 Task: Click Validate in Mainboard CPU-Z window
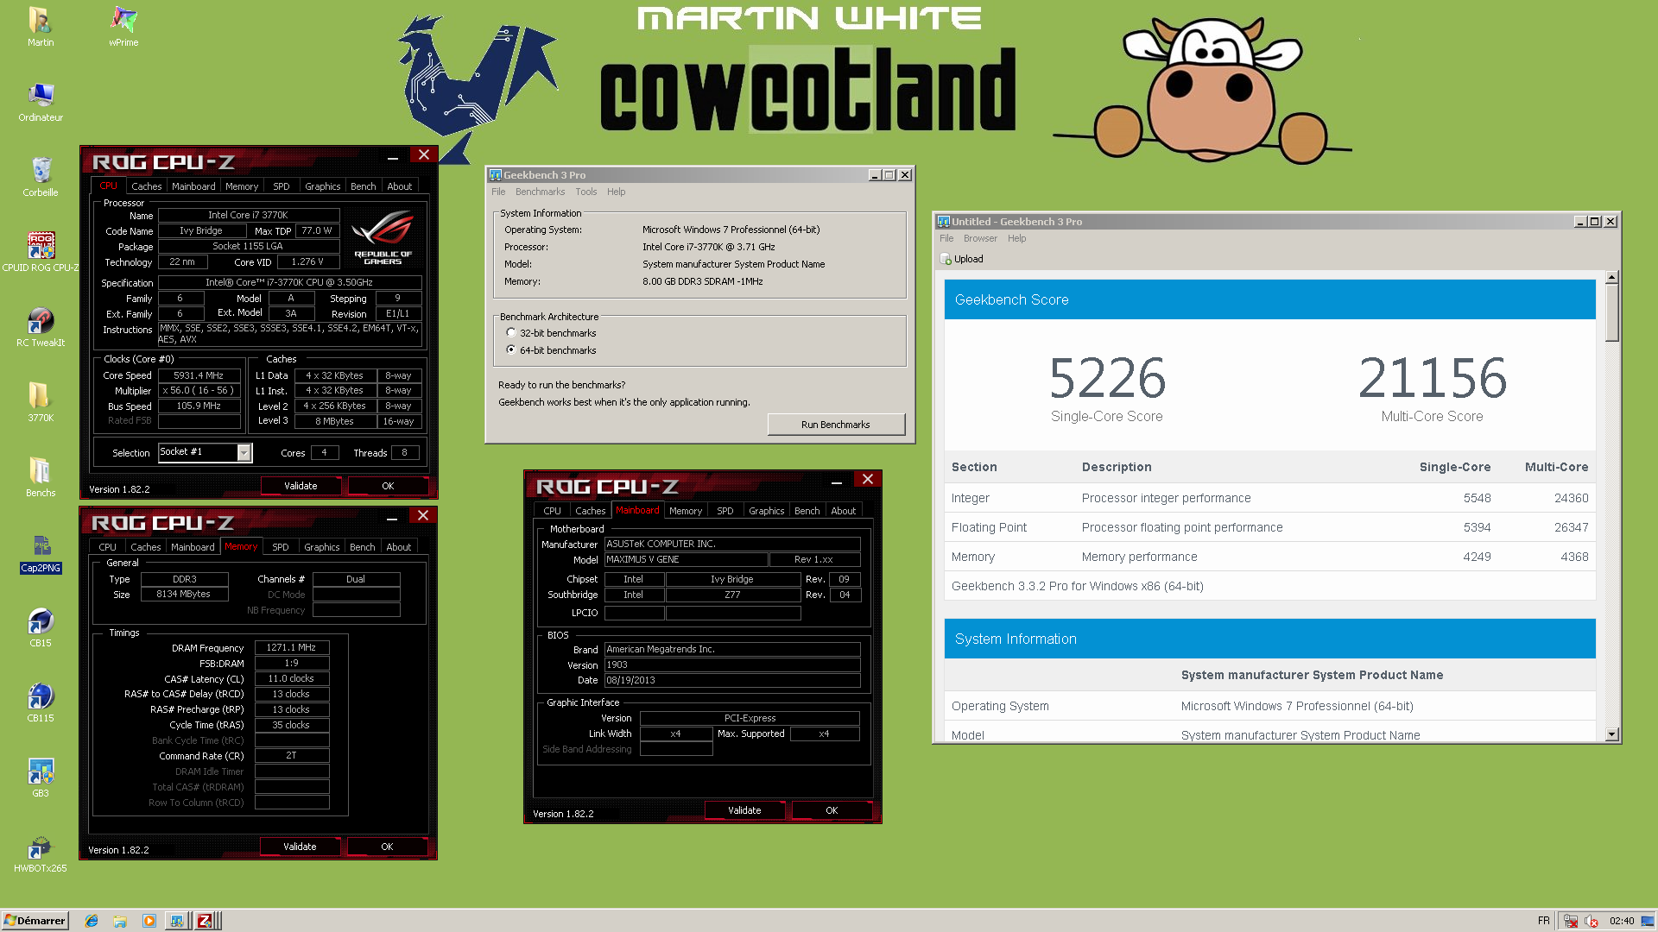click(744, 810)
